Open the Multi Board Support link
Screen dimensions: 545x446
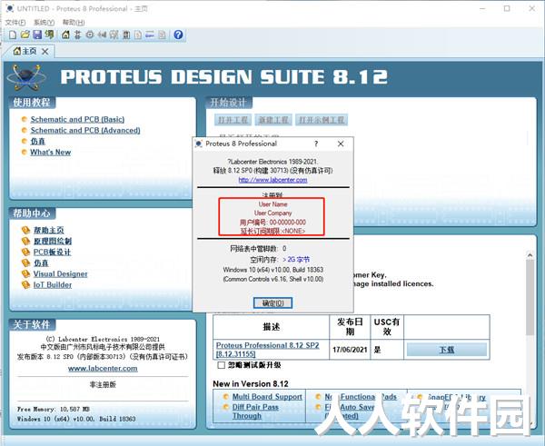(267, 397)
